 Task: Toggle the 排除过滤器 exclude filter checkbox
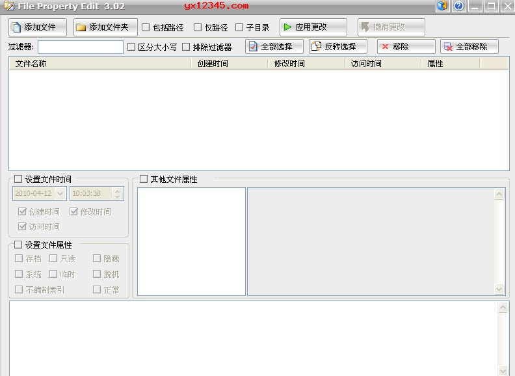coord(186,47)
